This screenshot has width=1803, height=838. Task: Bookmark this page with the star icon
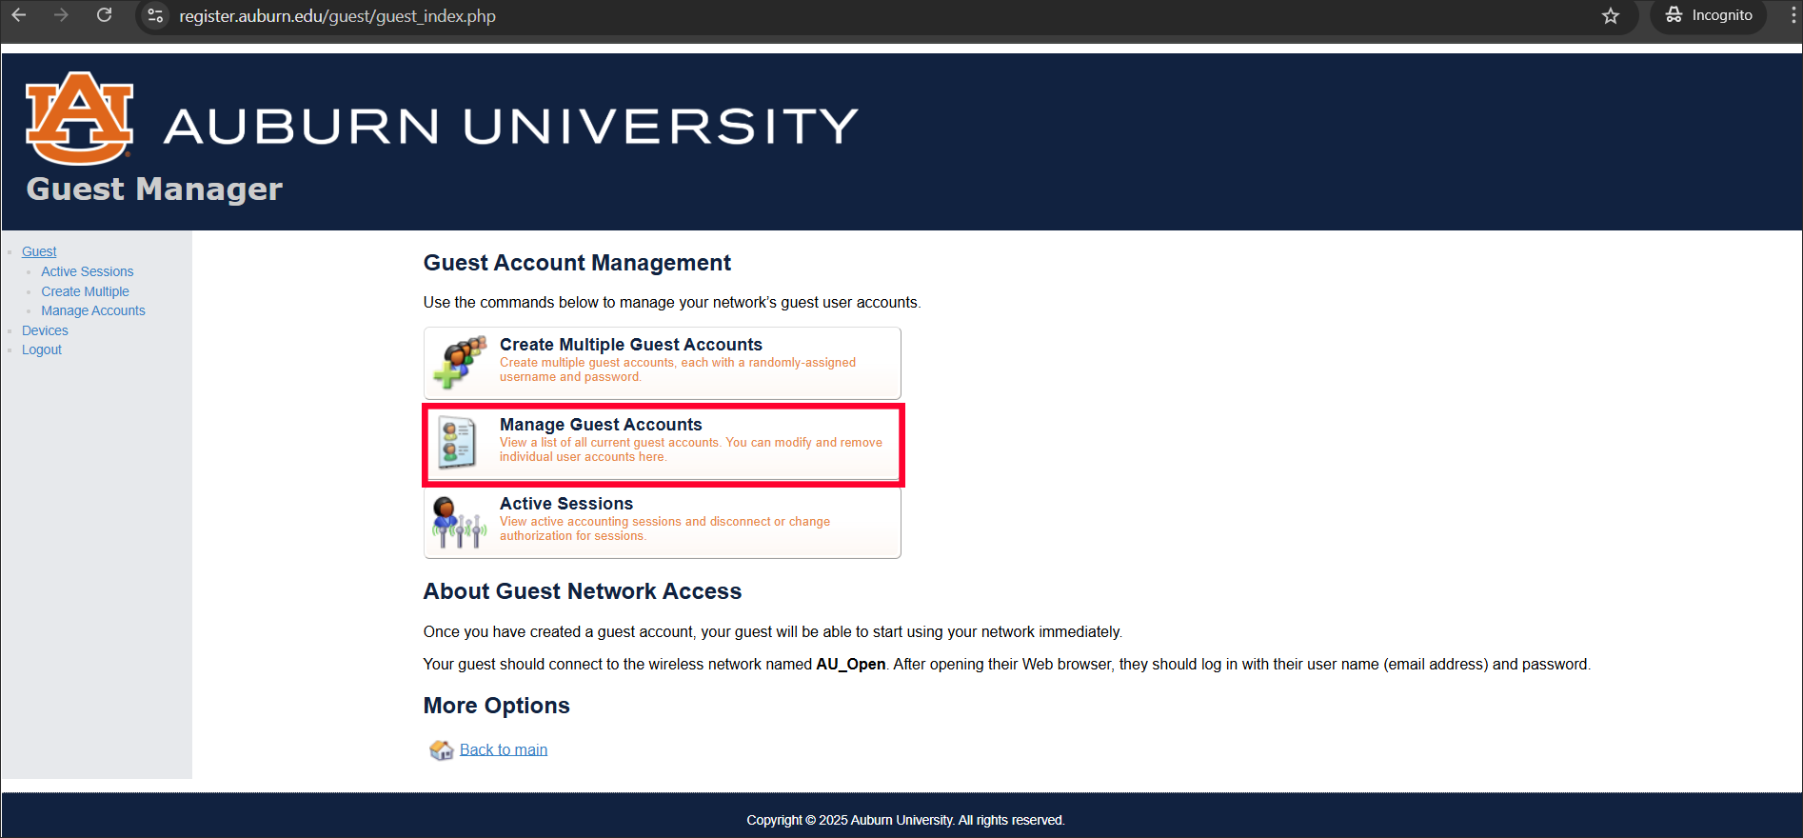pos(1610,15)
